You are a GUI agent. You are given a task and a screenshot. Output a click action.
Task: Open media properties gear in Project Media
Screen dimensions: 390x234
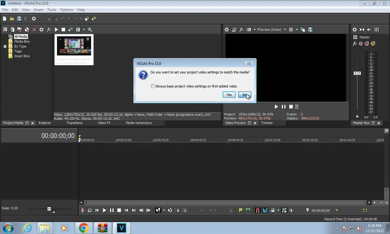[41, 30]
